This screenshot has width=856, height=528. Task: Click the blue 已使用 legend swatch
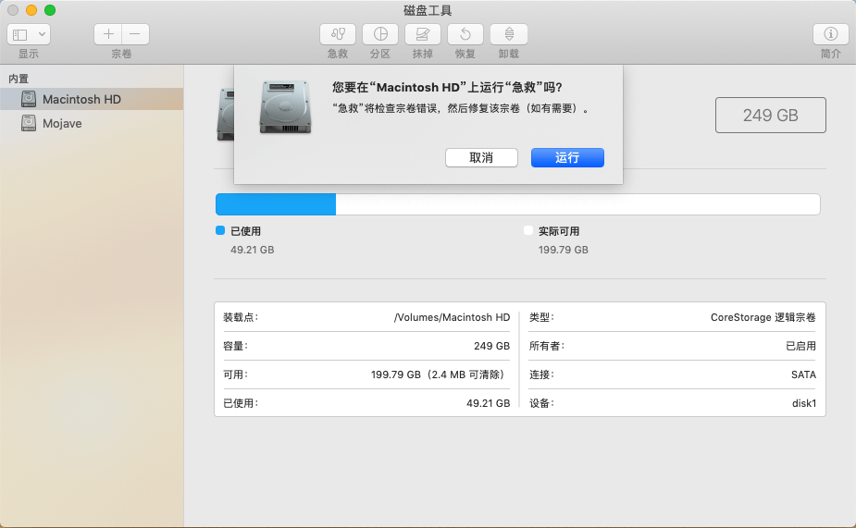[220, 230]
